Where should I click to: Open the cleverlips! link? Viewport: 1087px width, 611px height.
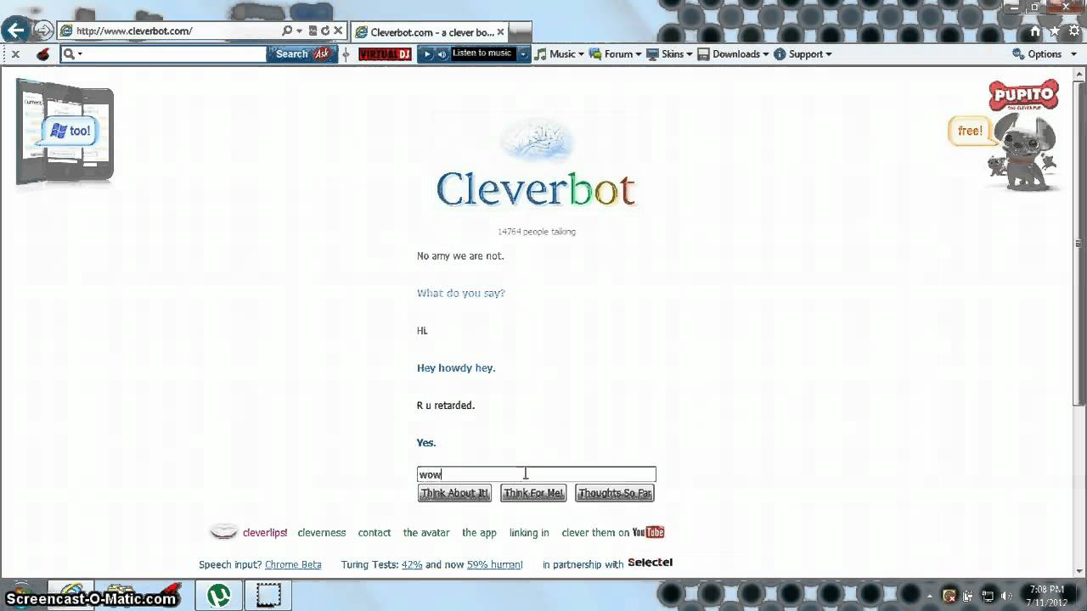pyautogui.click(x=265, y=533)
